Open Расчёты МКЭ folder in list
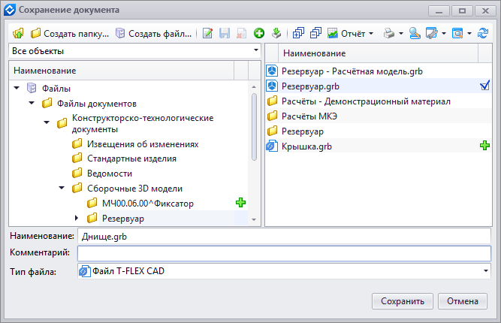Image resolution: width=501 pixels, height=323 pixels. point(309,116)
